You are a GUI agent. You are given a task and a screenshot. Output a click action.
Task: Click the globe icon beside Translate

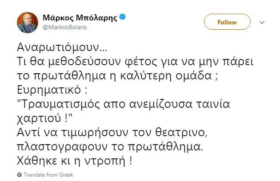coord(20,175)
